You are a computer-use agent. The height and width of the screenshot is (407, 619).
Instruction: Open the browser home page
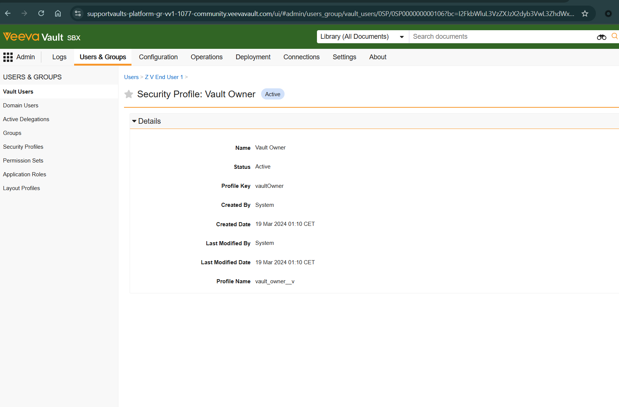point(58,14)
